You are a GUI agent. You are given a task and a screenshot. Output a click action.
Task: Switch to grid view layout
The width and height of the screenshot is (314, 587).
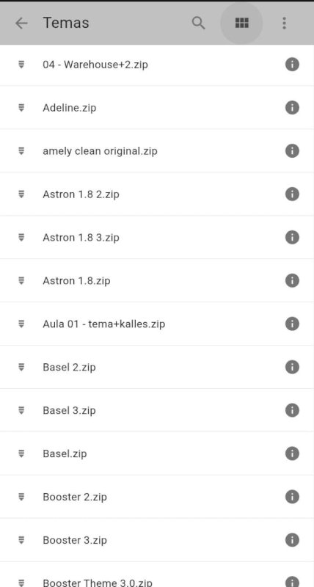242,23
